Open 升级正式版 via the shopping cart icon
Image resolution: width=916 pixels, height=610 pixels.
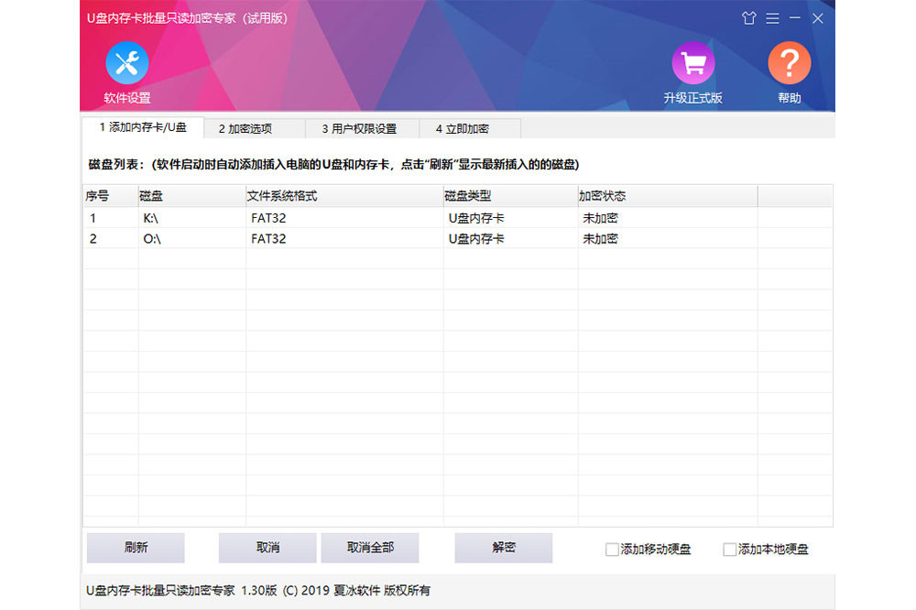click(693, 63)
